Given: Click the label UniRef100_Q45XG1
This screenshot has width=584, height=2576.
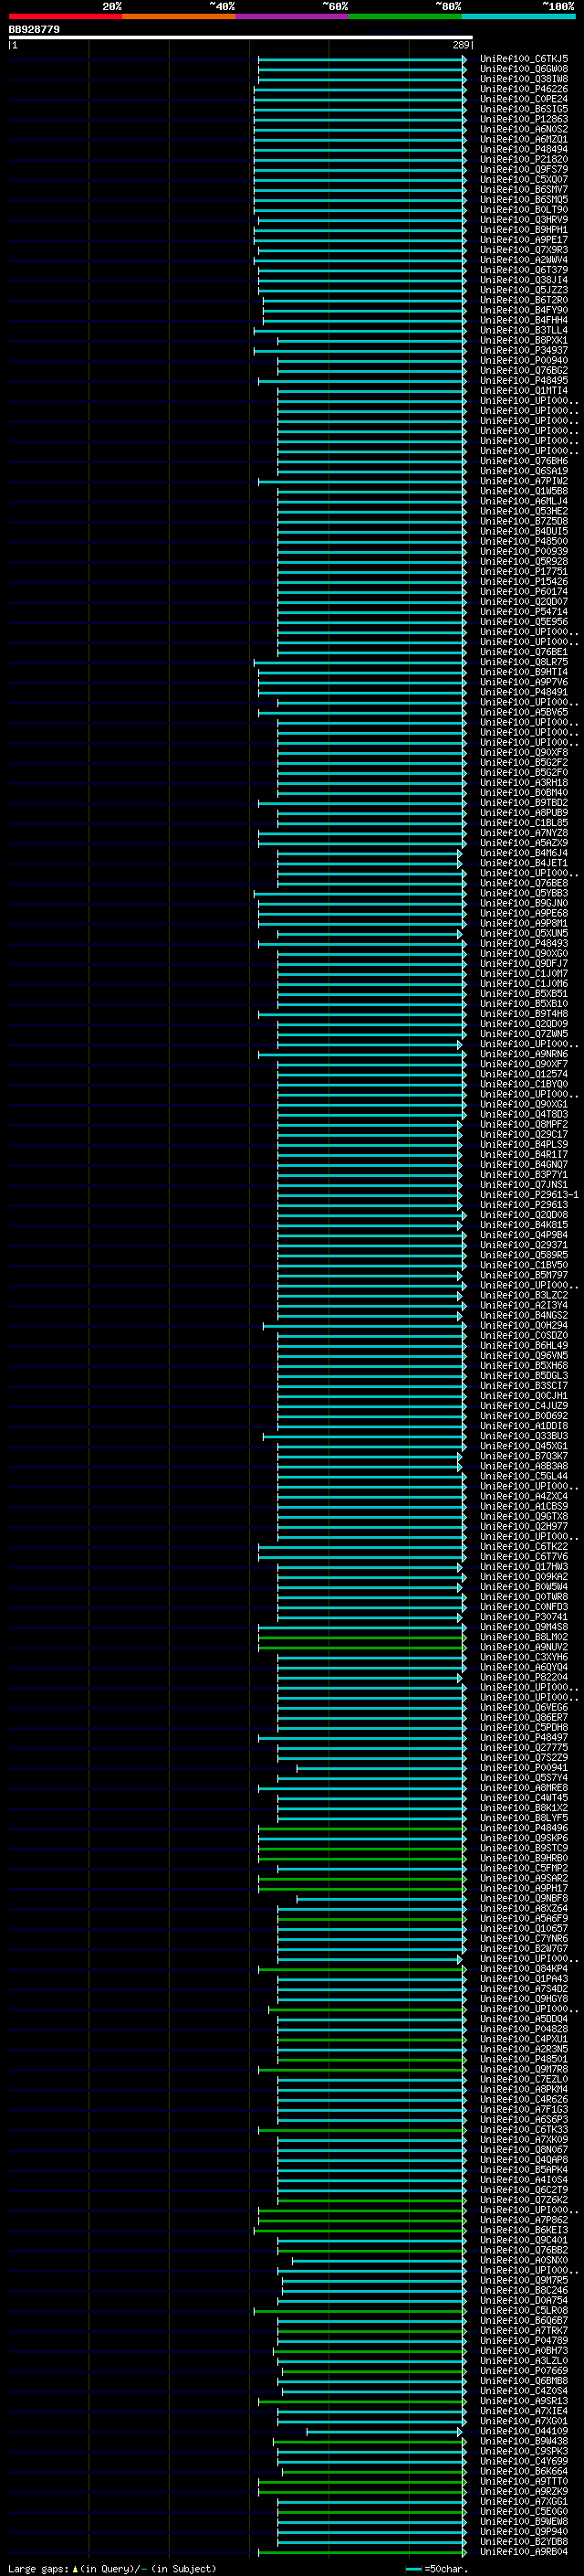Looking at the screenshot, I should tap(524, 1446).
